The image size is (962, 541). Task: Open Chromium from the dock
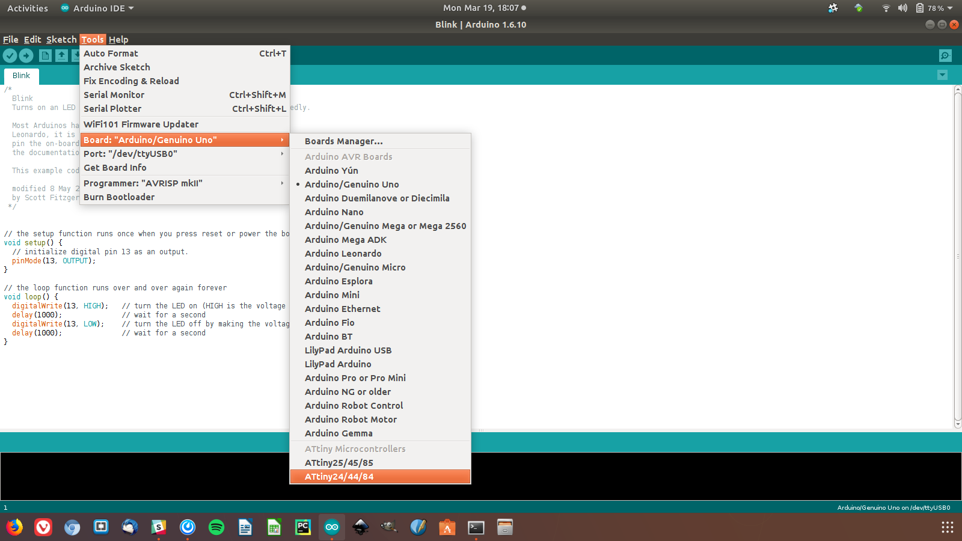pyautogui.click(x=72, y=527)
